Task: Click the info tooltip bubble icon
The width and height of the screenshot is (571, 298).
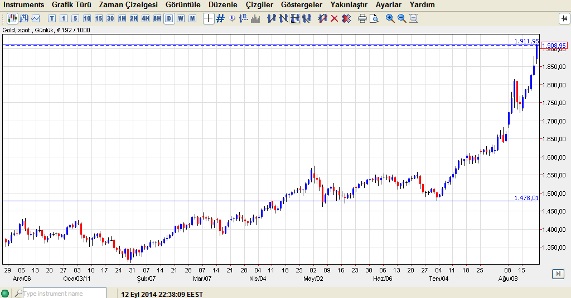Action: pos(232,18)
